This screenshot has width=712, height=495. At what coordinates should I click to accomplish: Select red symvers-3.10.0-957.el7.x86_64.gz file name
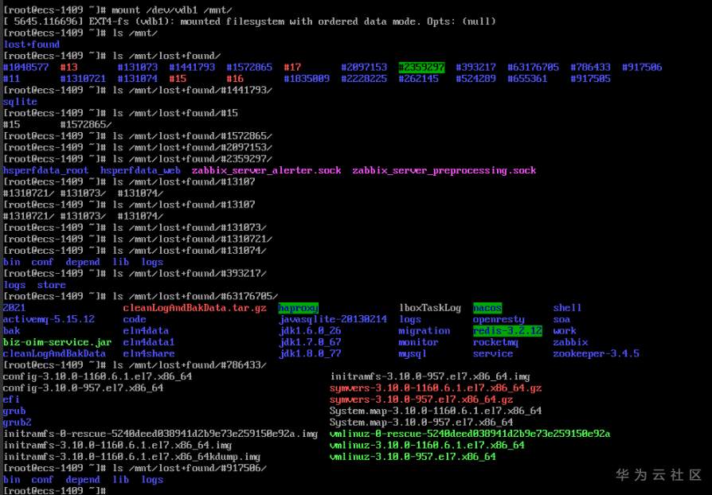point(421,400)
